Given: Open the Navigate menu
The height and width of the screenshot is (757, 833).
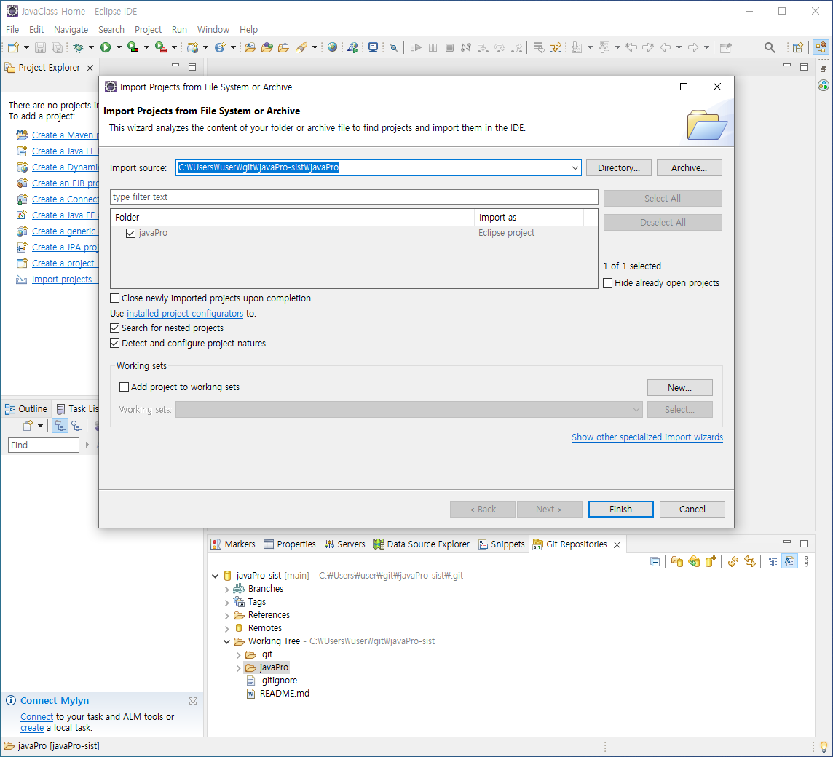Looking at the screenshot, I should [x=71, y=30].
